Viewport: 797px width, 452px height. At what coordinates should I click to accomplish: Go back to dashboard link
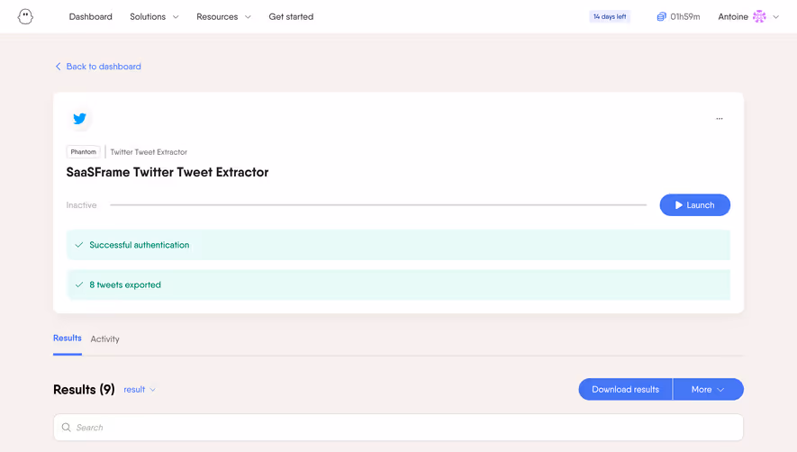pyautogui.click(x=97, y=67)
